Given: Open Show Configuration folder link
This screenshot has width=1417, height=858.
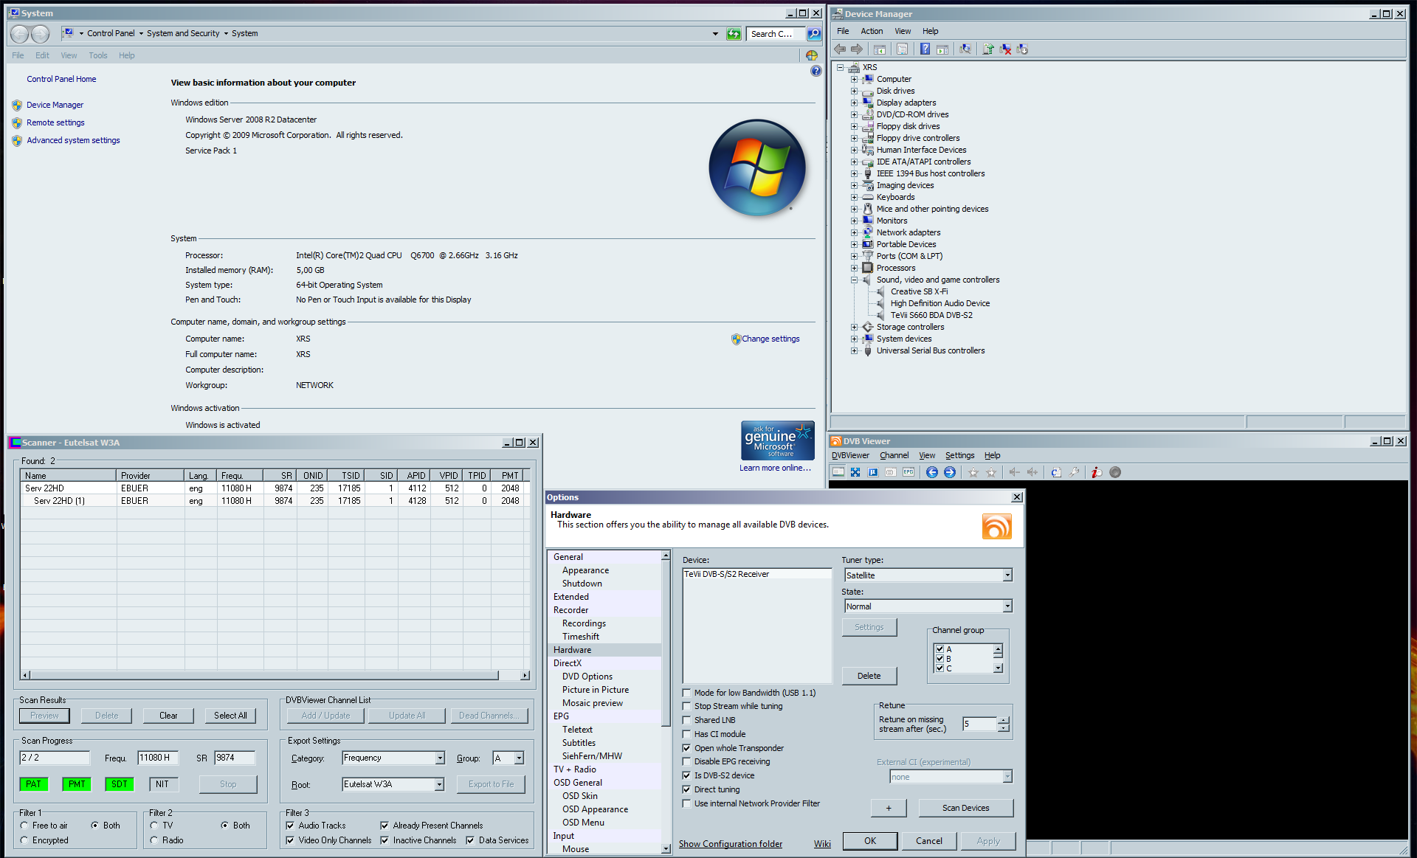Looking at the screenshot, I should coord(731,844).
